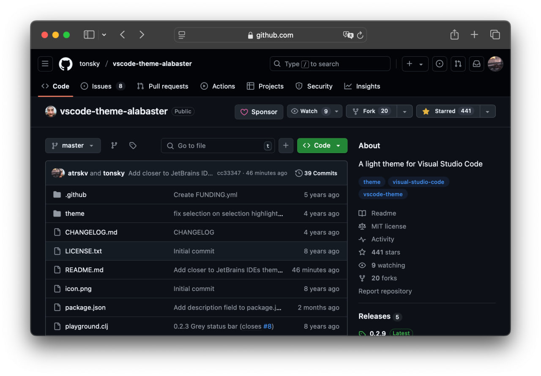Open the cc33347 commit hash link
The width and height of the screenshot is (541, 376).
click(x=229, y=173)
